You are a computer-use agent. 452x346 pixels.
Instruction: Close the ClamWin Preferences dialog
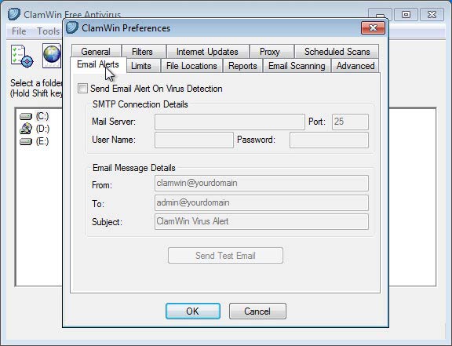[373, 27]
